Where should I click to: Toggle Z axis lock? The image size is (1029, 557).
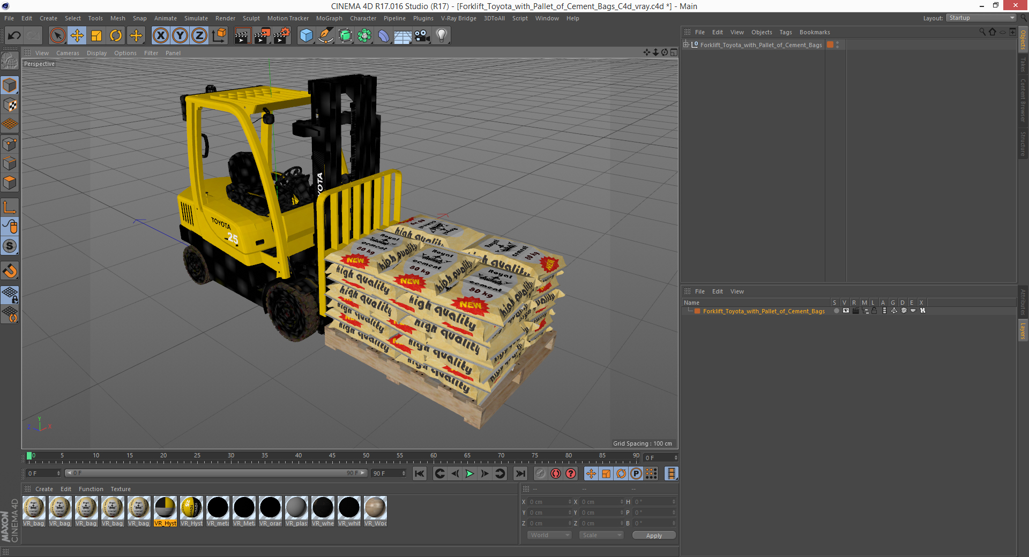[199, 36]
